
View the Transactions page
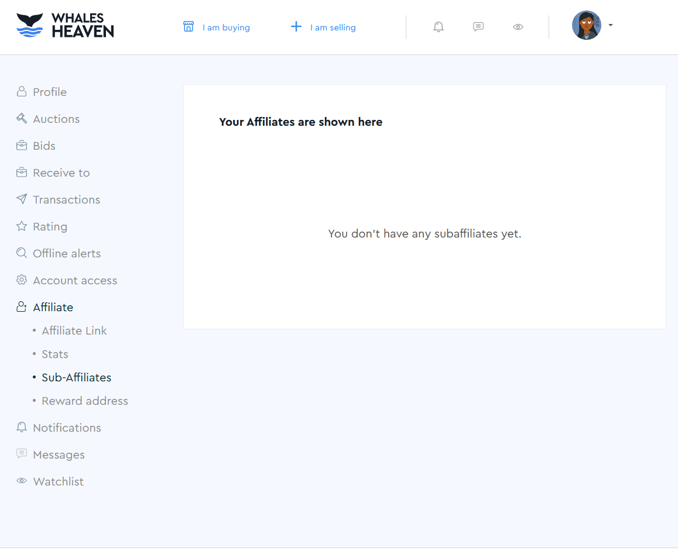[x=67, y=199]
